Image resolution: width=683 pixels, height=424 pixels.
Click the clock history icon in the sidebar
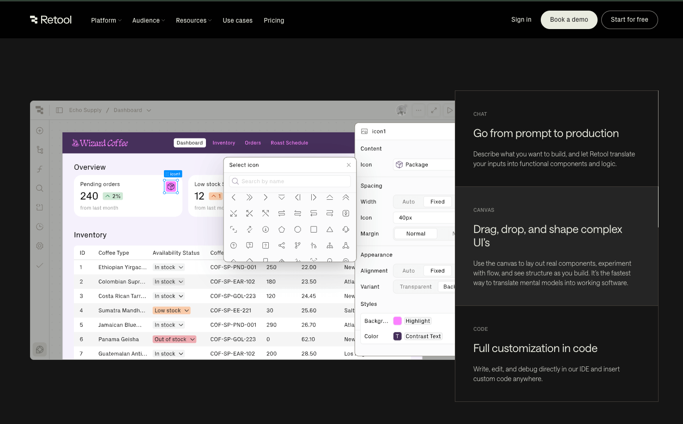coord(40,226)
